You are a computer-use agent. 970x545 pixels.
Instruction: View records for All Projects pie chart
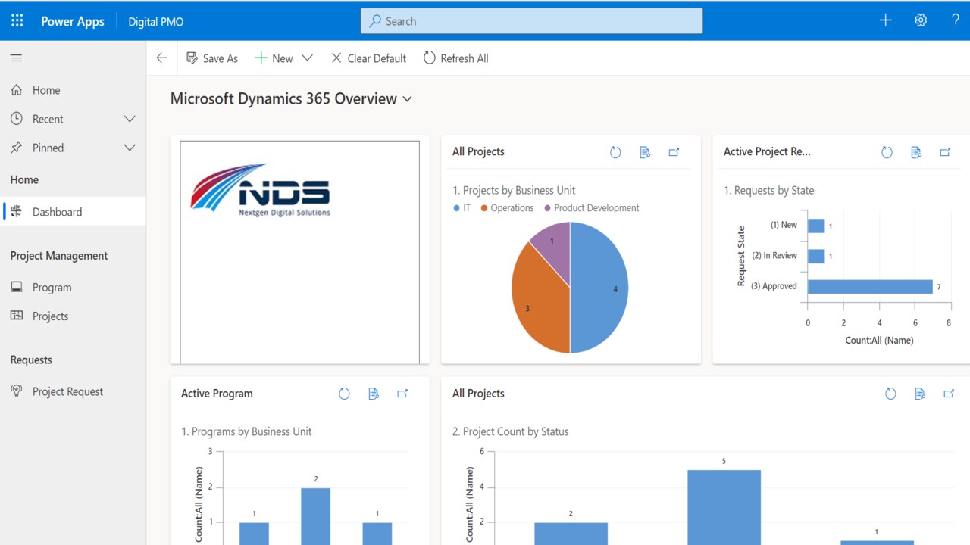pyautogui.click(x=645, y=152)
